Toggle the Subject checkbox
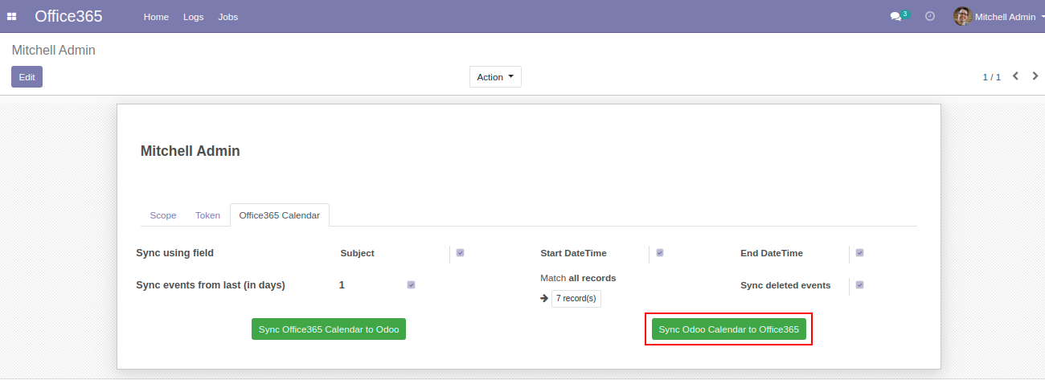The image size is (1045, 380). (460, 253)
